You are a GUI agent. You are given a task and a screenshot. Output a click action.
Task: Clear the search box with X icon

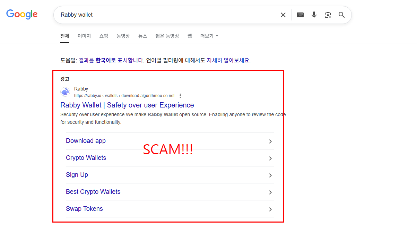[283, 15]
